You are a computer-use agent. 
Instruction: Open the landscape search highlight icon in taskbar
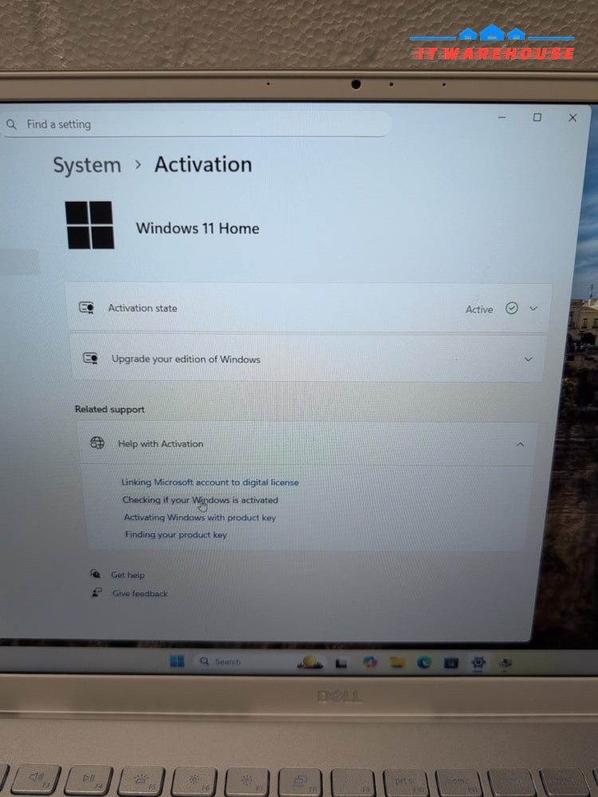pyautogui.click(x=309, y=662)
